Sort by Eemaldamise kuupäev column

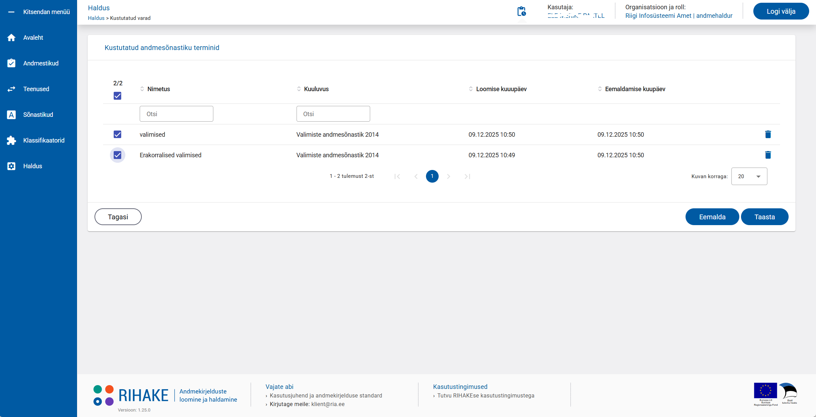[x=635, y=89]
